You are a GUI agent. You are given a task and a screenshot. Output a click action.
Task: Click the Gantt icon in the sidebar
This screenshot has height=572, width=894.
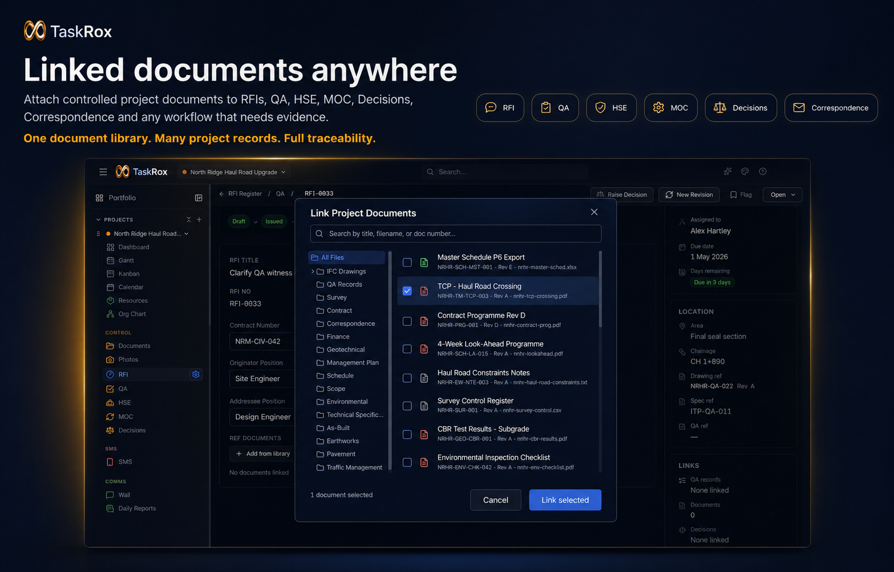coord(110,260)
